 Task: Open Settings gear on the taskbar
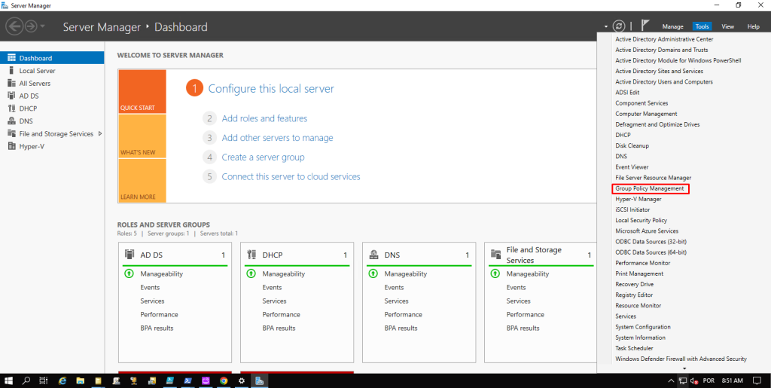(x=242, y=380)
